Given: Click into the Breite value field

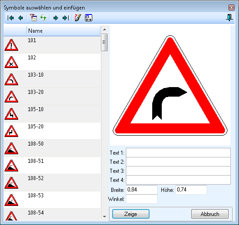Looking at the screenshot, I should (x=142, y=190).
